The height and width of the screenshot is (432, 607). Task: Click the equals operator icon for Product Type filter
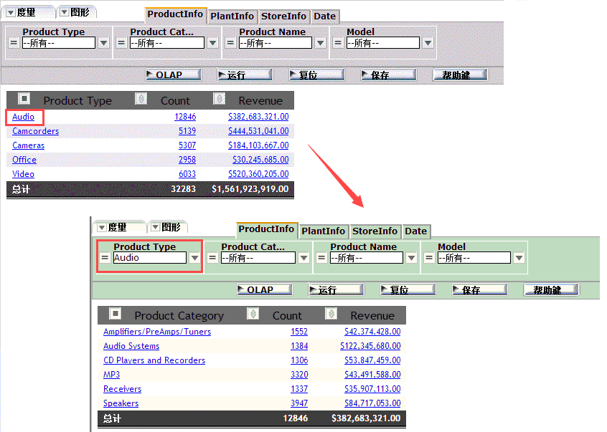pyautogui.click(x=14, y=42)
